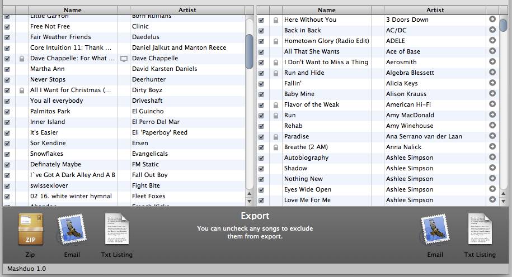Toggle checkbox for Snowflakes song
Viewport: 512px width, 277px height.
pyautogui.click(x=7, y=154)
